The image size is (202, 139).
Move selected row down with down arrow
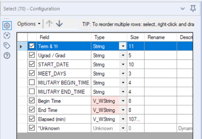[x=59, y=24]
